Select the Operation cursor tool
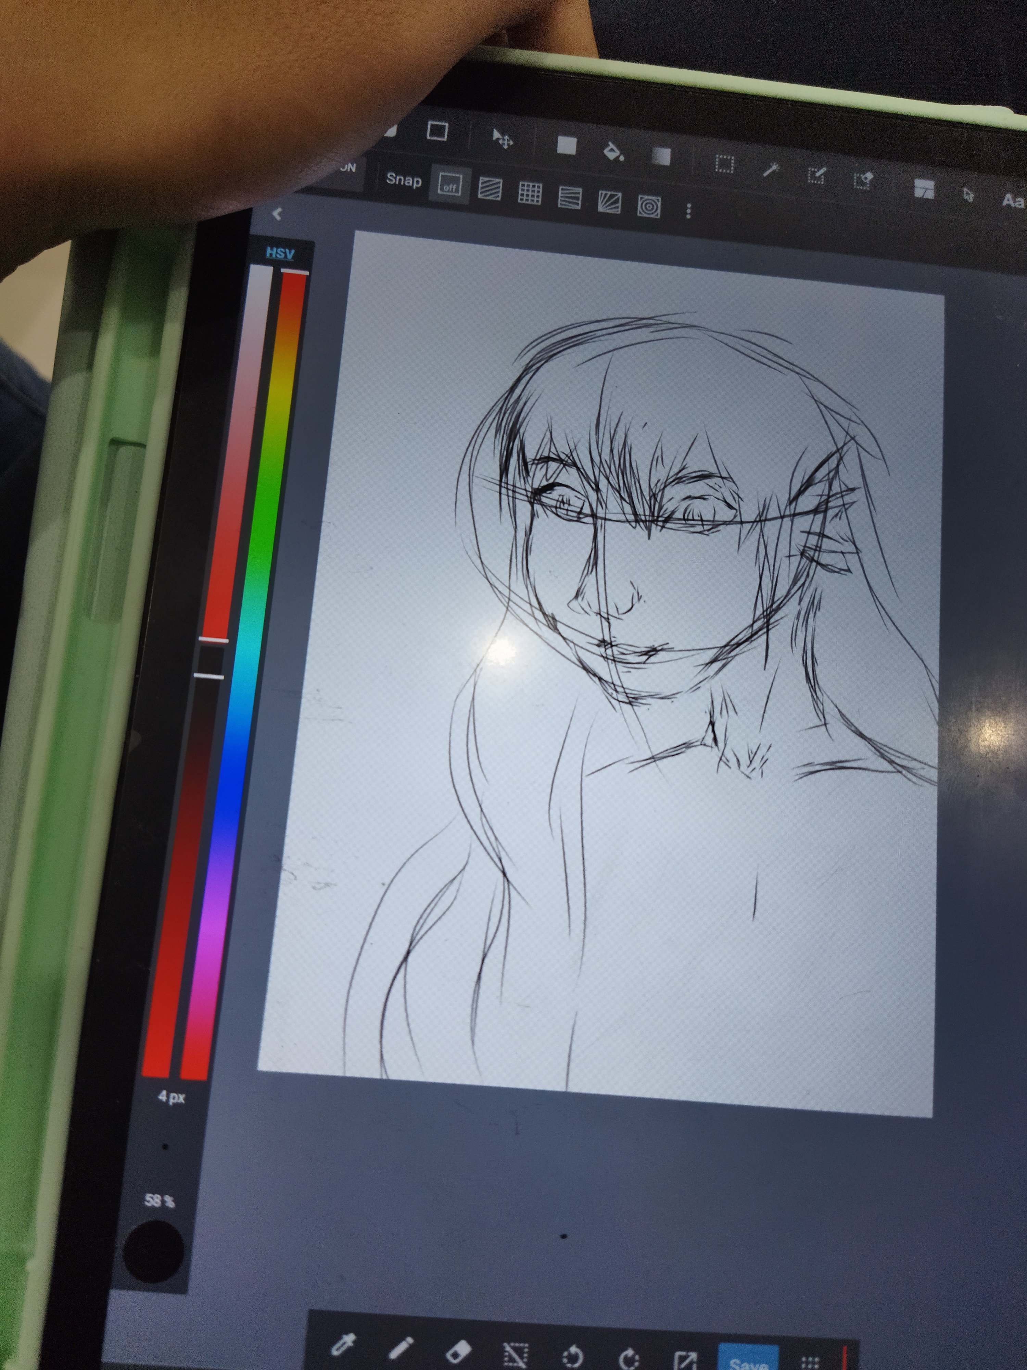The height and width of the screenshot is (1370, 1027). pos(969,195)
